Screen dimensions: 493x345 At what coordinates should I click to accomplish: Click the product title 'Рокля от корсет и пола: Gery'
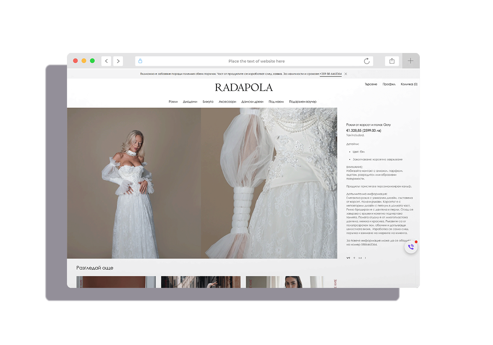pos(369,124)
